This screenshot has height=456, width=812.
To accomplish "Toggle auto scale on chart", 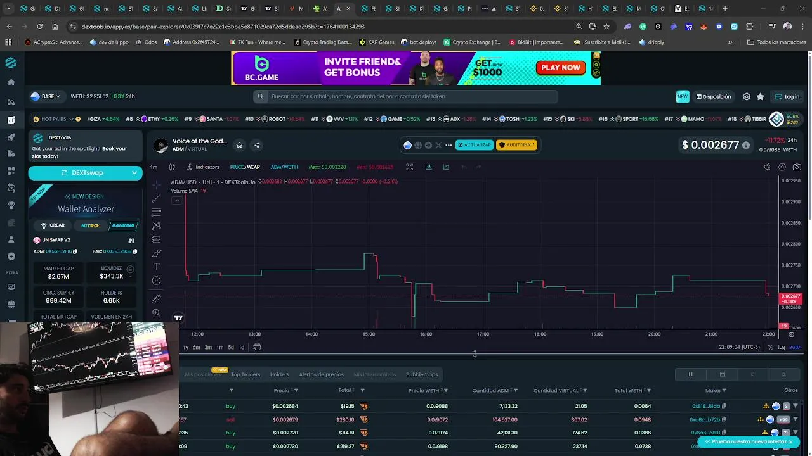I will tap(794, 347).
